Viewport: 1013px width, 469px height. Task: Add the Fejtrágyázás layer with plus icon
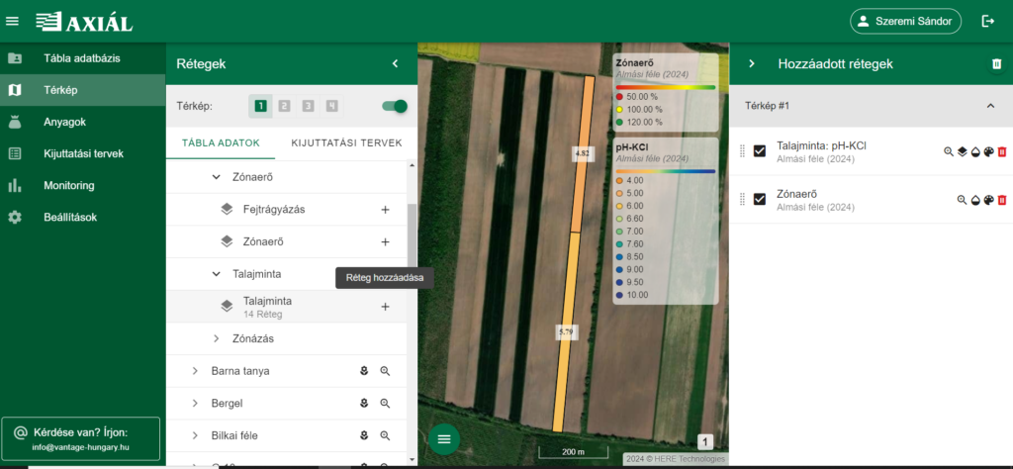pyautogui.click(x=385, y=210)
